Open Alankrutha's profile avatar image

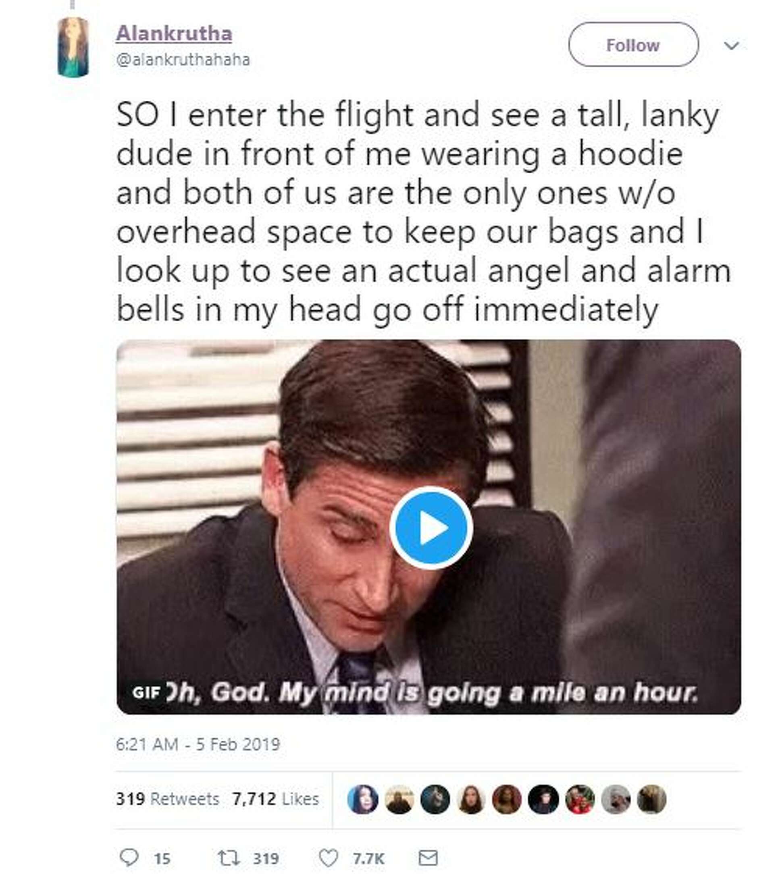73,47
